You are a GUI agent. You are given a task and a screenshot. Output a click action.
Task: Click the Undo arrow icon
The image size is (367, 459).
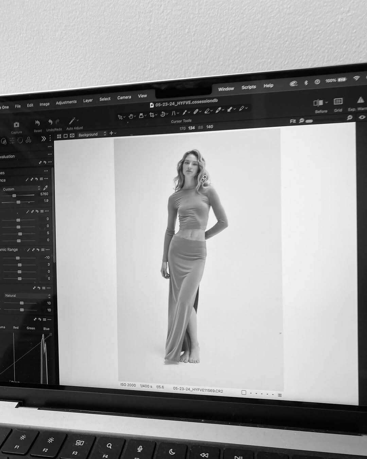50,122
